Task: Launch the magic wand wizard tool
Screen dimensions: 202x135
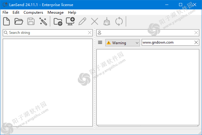Action: (x=43, y=21)
